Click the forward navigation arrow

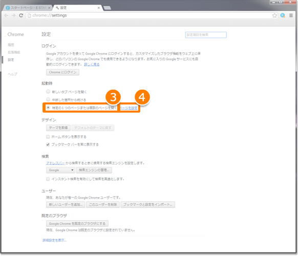point(13,15)
